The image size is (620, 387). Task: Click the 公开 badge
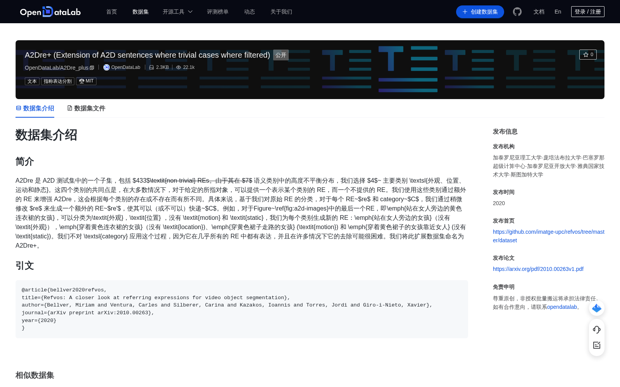pyautogui.click(x=281, y=55)
